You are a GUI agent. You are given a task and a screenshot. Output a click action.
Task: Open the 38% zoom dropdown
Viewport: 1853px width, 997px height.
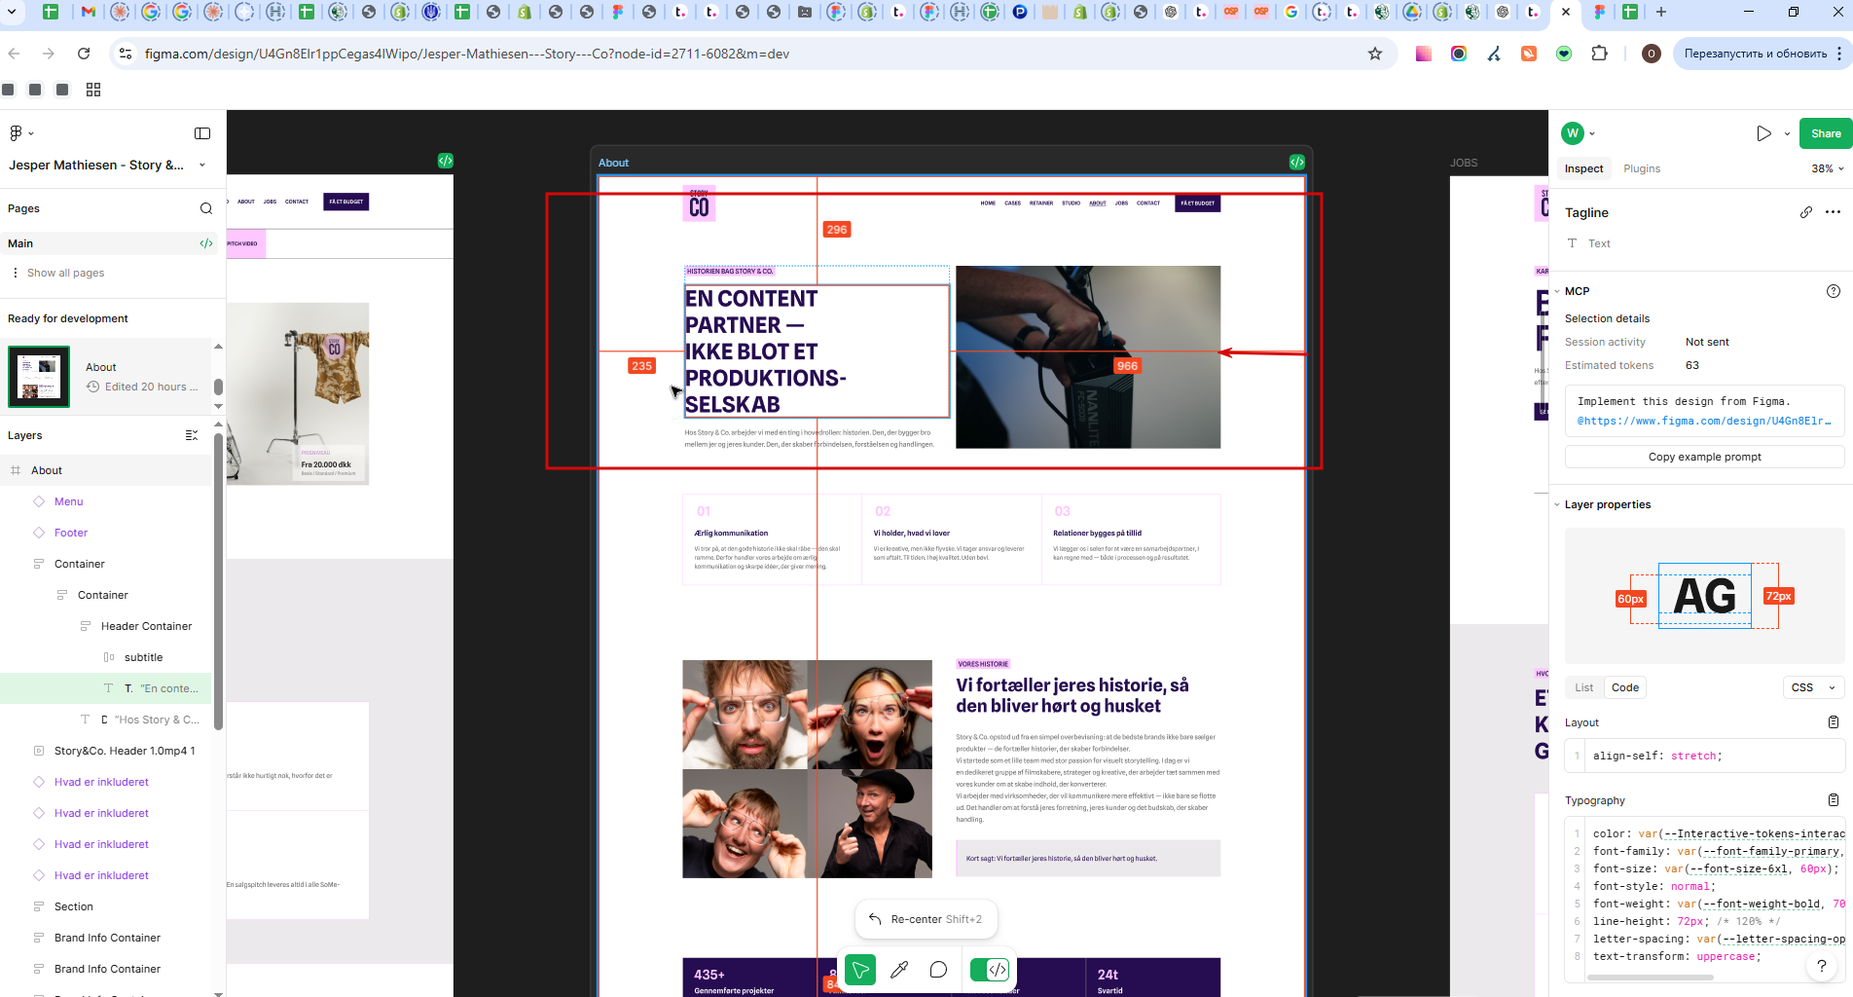tap(1827, 168)
